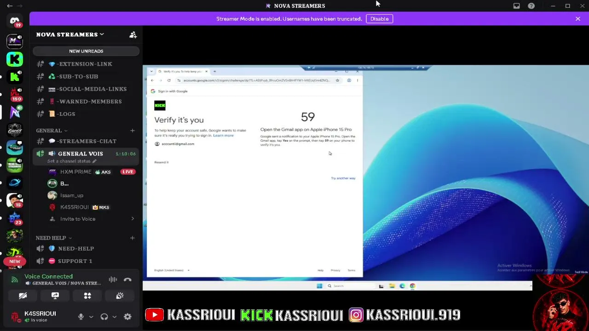Toggle the camera on in voice panel
The height and width of the screenshot is (331, 589).
point(23,296)
